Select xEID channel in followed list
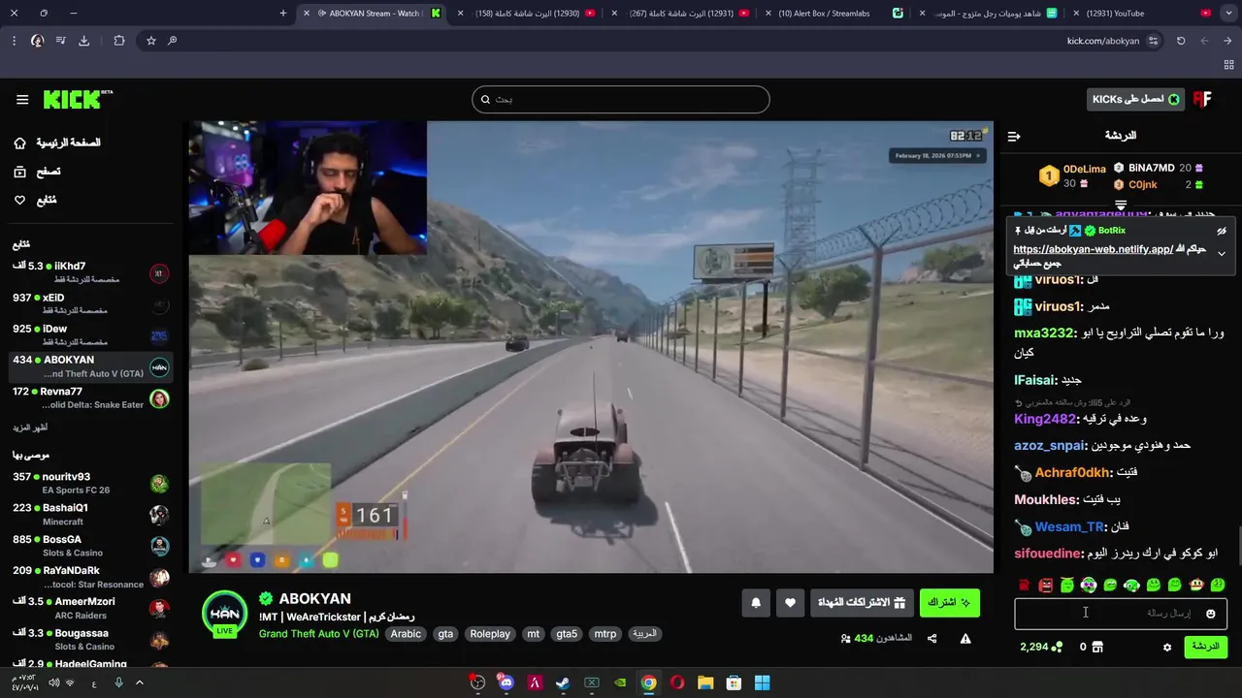This screenshot has height=698, width=1242. tap(91, 303)
